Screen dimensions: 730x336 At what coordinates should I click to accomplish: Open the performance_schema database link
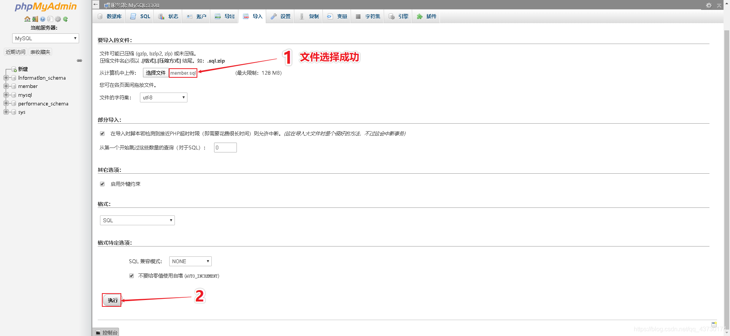click(43, 104)
